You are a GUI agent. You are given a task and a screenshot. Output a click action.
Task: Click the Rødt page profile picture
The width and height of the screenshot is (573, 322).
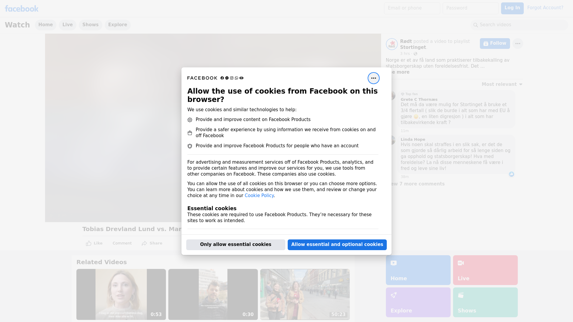tap(392, 44)
